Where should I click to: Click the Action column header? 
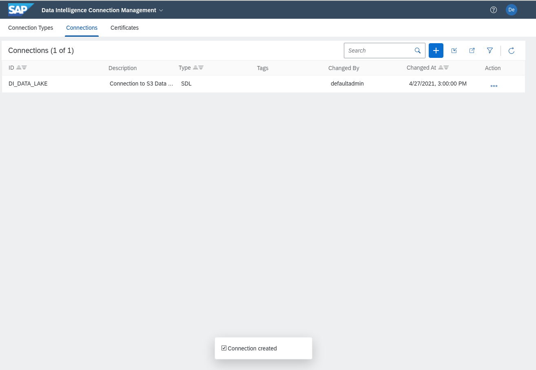[x=493, y=68]
